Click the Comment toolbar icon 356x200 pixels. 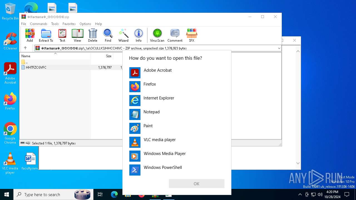(175, 35)
